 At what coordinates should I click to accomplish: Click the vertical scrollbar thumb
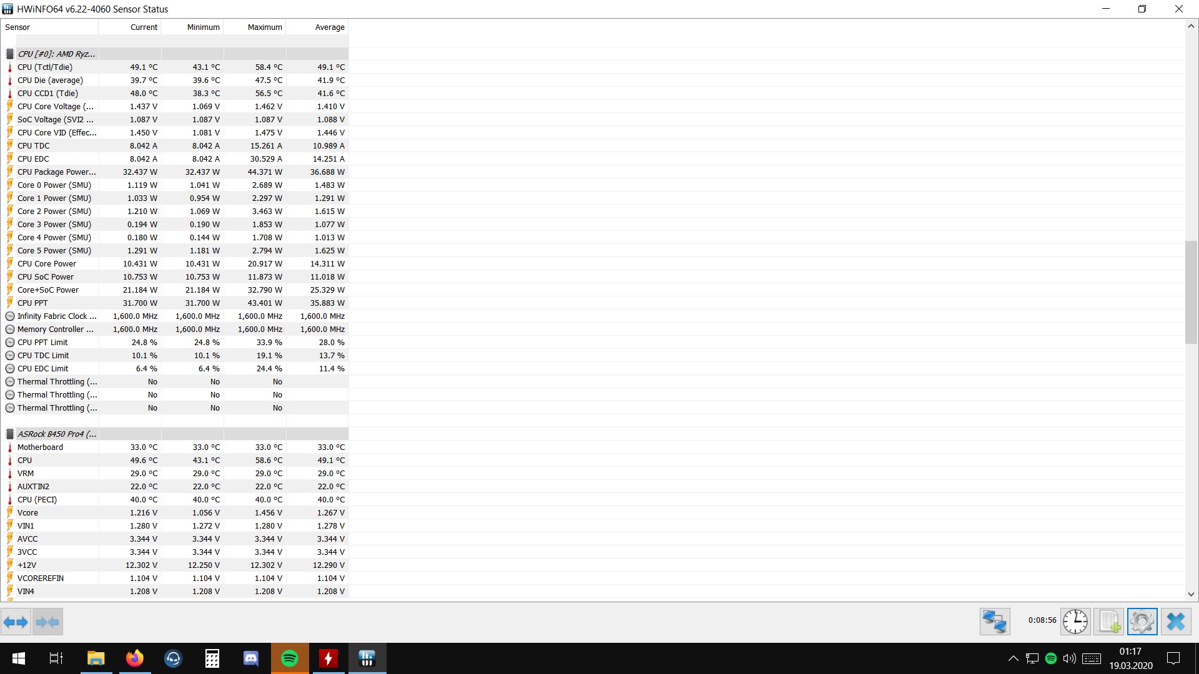(1191, 292)
